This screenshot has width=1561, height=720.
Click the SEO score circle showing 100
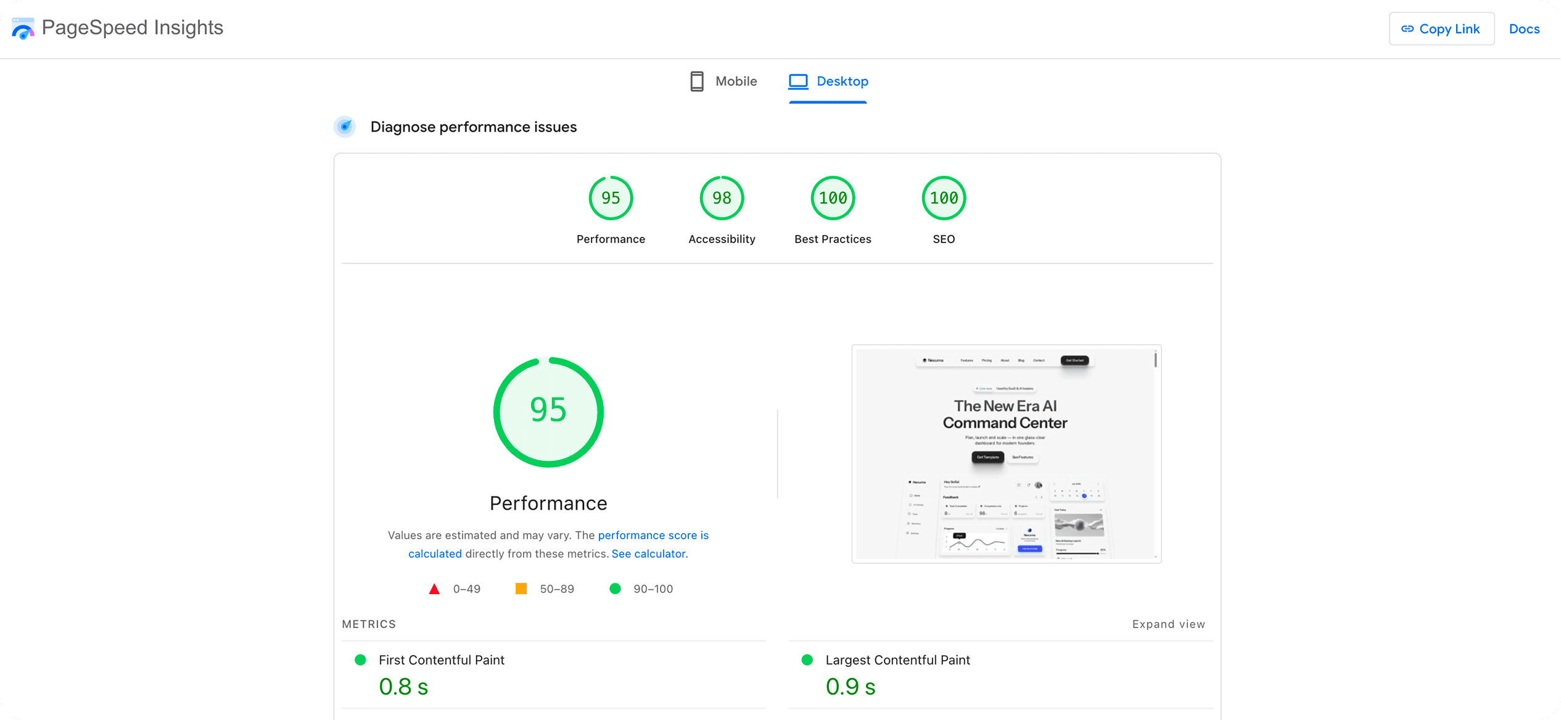click(943, 198)
